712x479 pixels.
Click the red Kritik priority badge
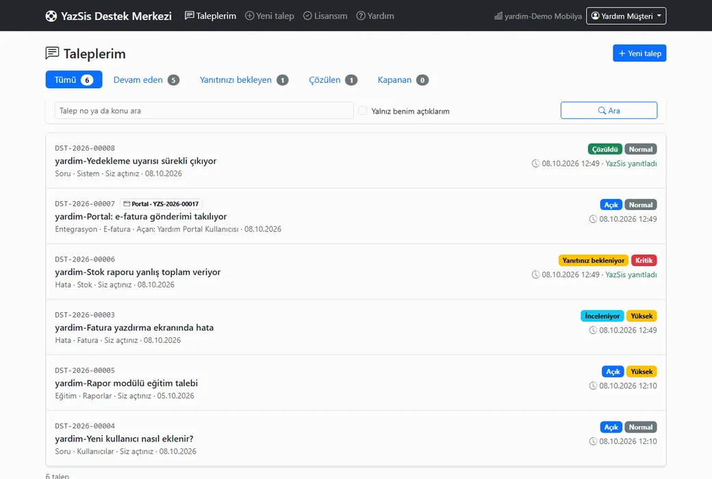pos(644,261)
